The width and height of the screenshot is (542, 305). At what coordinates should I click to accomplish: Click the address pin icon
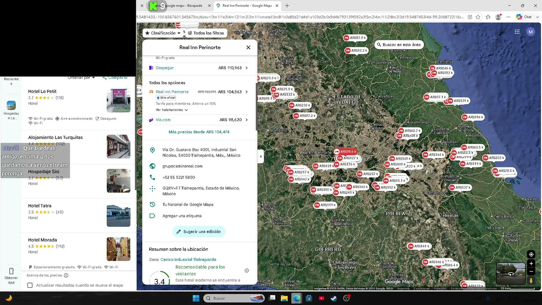click(152, 150)
